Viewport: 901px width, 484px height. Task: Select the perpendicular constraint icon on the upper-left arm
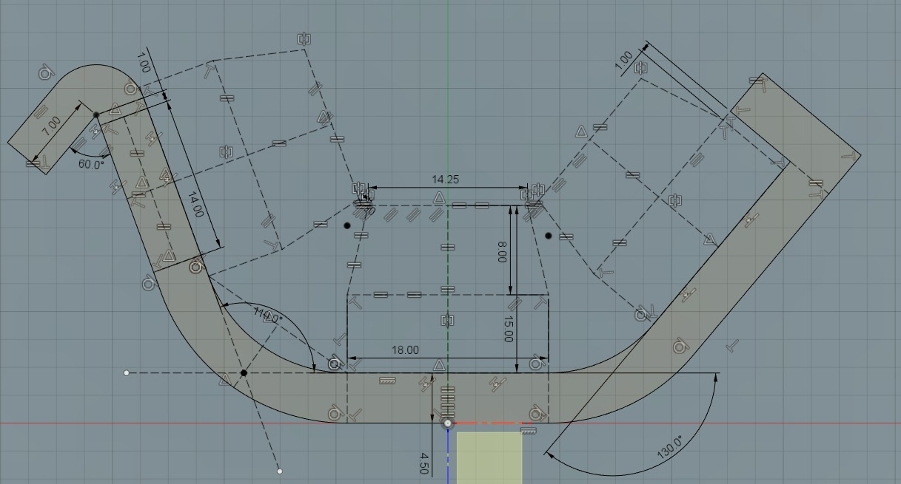110,128
